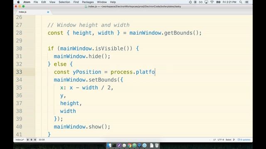Click line number 28 in gutter
The width and height of the screenshot is (266, 149).
tap(19, 33)
